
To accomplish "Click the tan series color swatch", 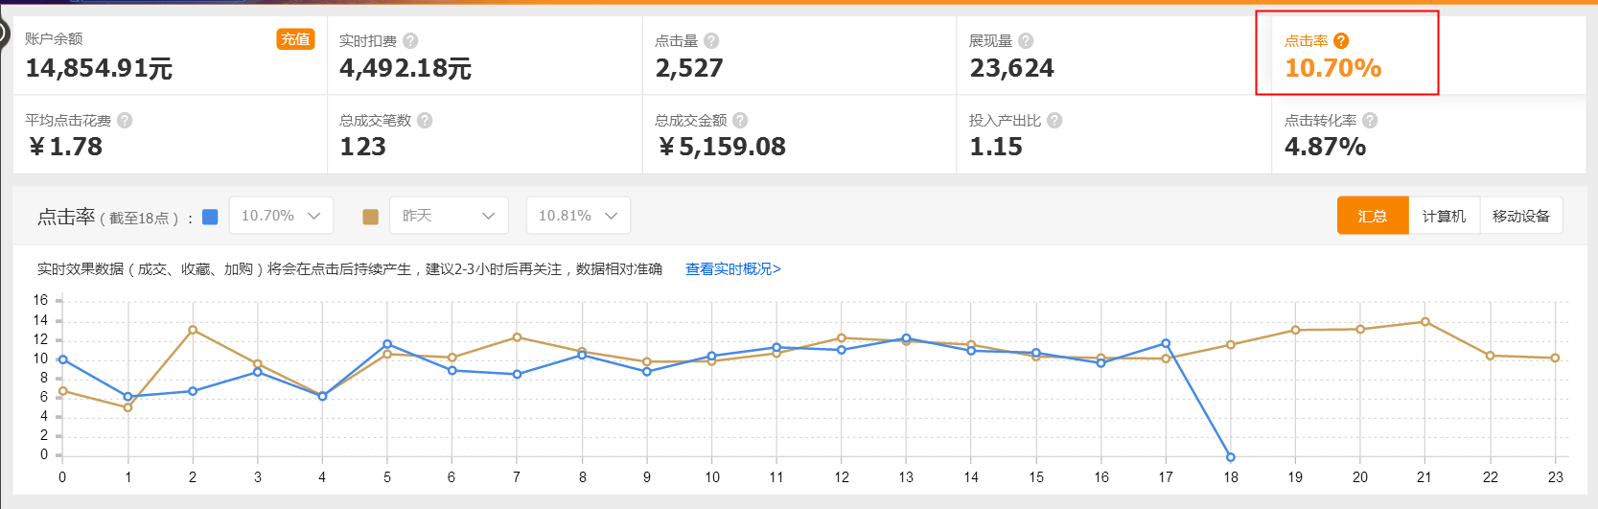I will point(370,217).
